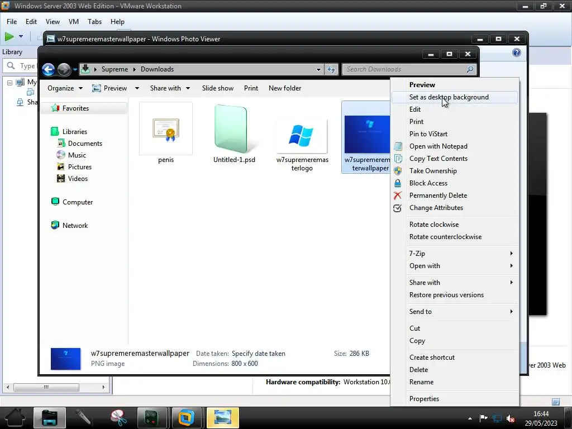Click the refresh icon beside address bar

(x=331, y=69)
